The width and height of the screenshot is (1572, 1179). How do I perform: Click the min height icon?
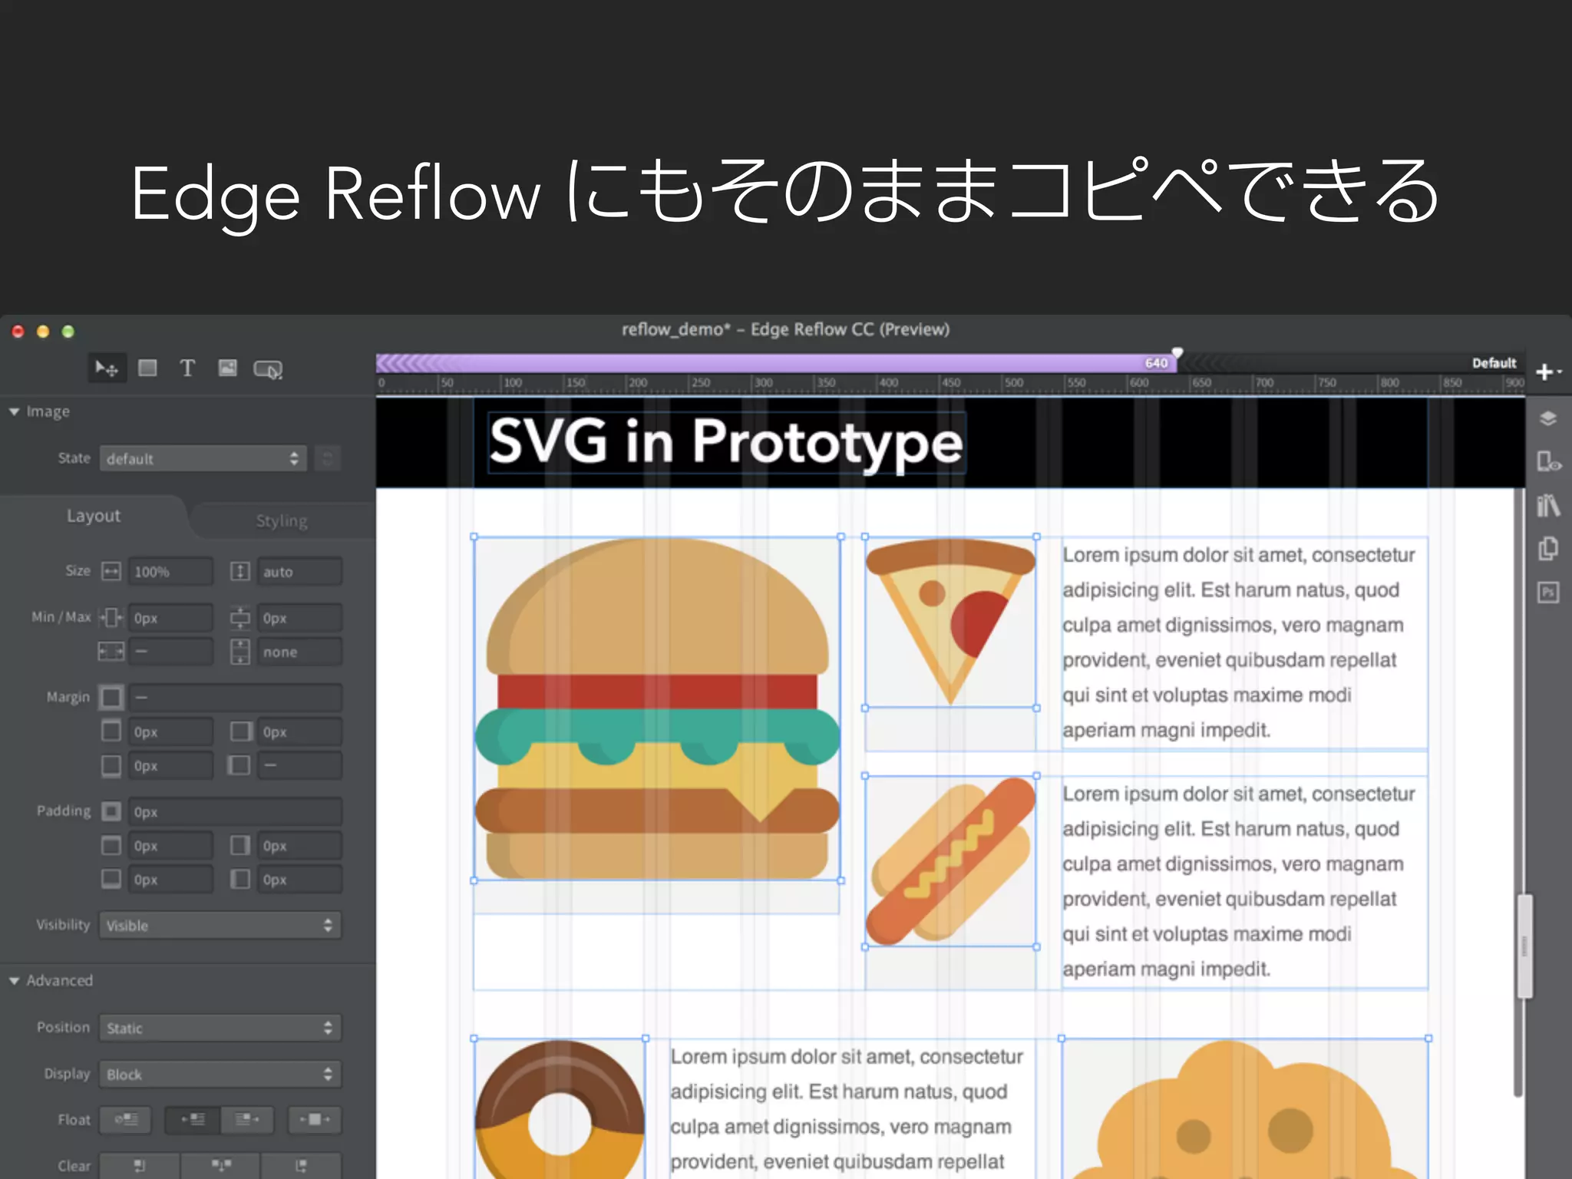pos(240,617)
